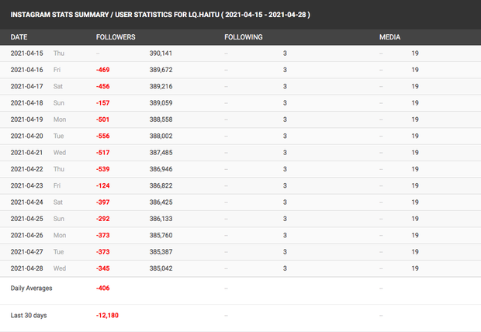481x332 pixels.
Task: Click the -539 follower loss value
Action: pyautogui.click(x=102, y=168)
